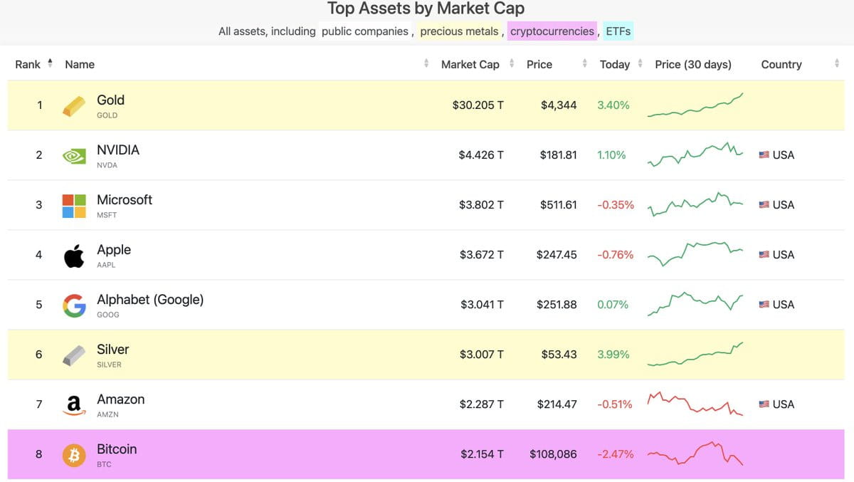Image resolution: width=854 pixels, height=482 pixels.
Task: Click the Microsoft logo icon
Action: point(74,205)
